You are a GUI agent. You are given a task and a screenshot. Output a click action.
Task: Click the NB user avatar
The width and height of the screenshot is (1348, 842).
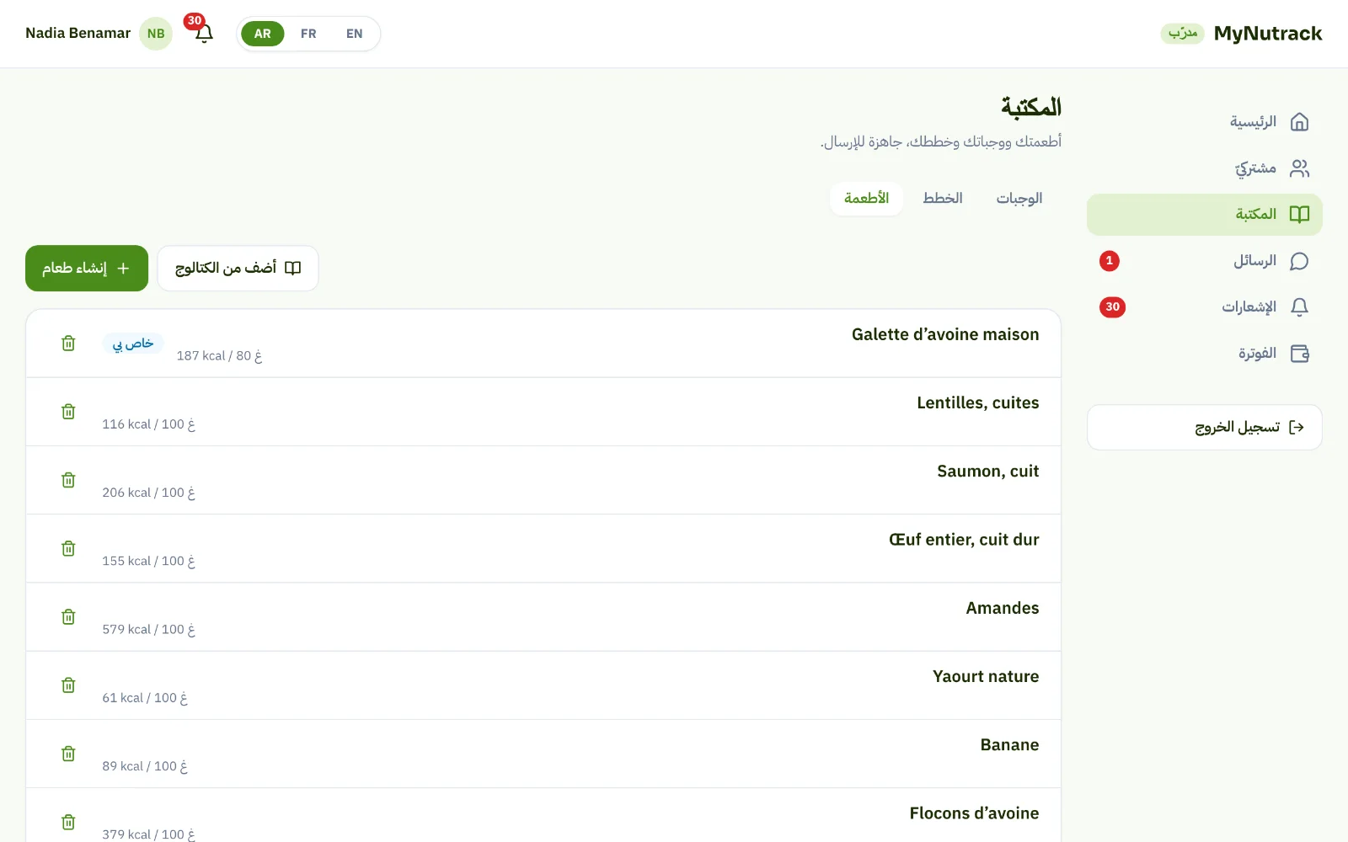pos(156,34)
